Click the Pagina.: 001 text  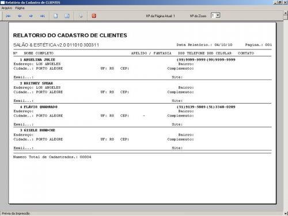point(259,45)
